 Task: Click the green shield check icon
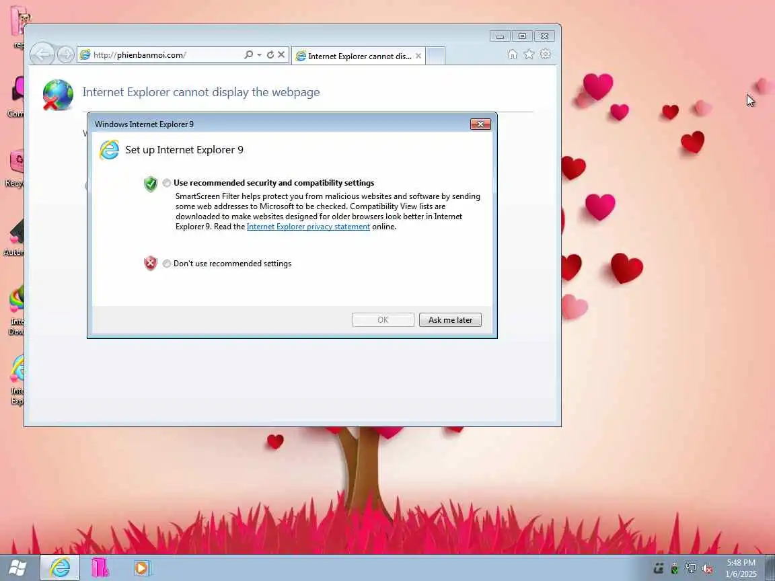(x=150, y=184)
